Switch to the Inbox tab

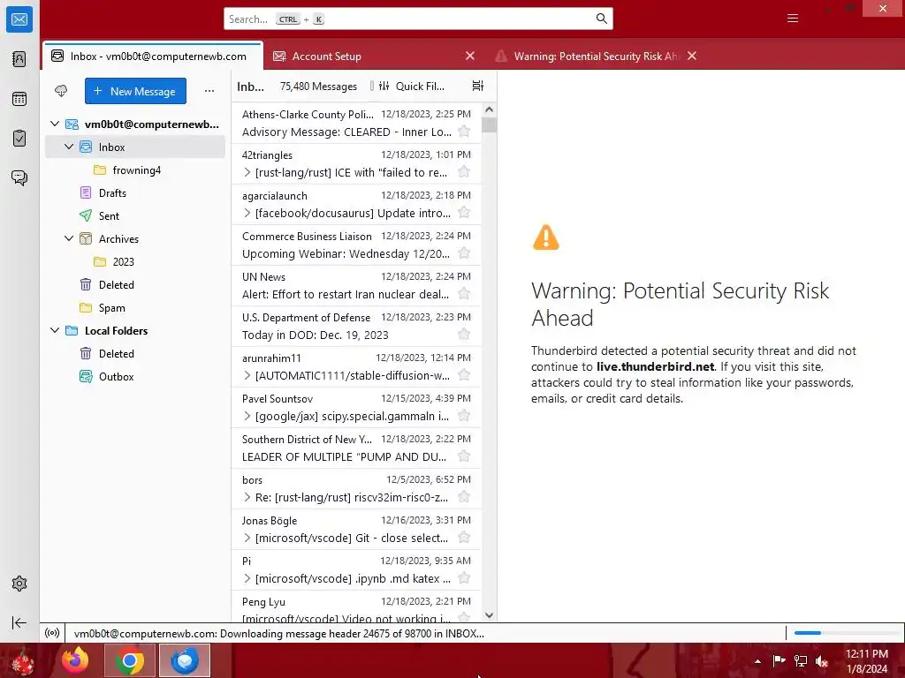point(153,56)
